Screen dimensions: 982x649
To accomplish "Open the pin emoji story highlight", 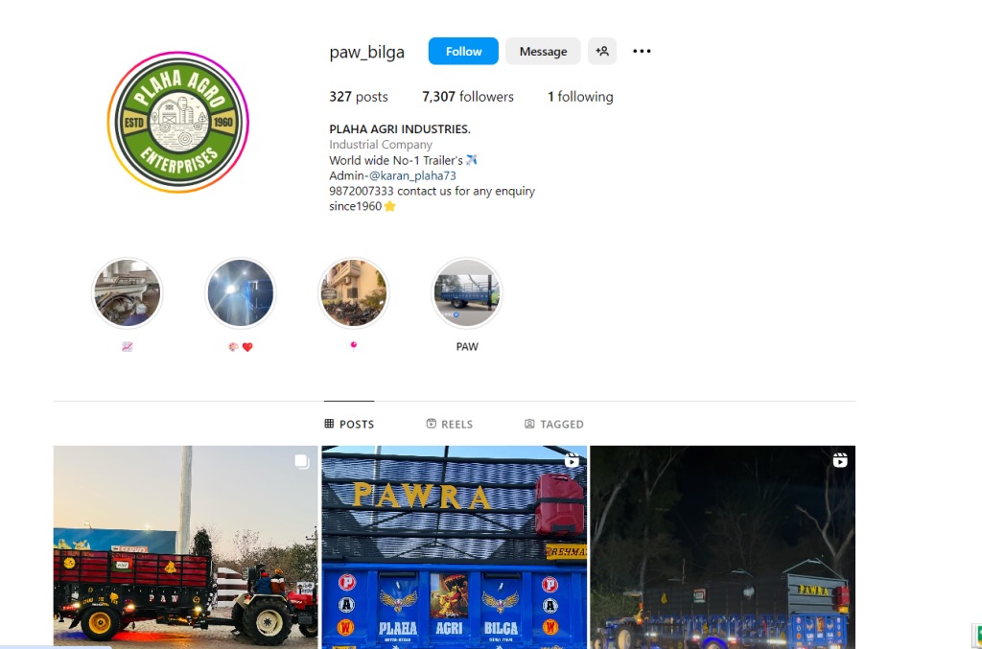I will tap(353, 293).
